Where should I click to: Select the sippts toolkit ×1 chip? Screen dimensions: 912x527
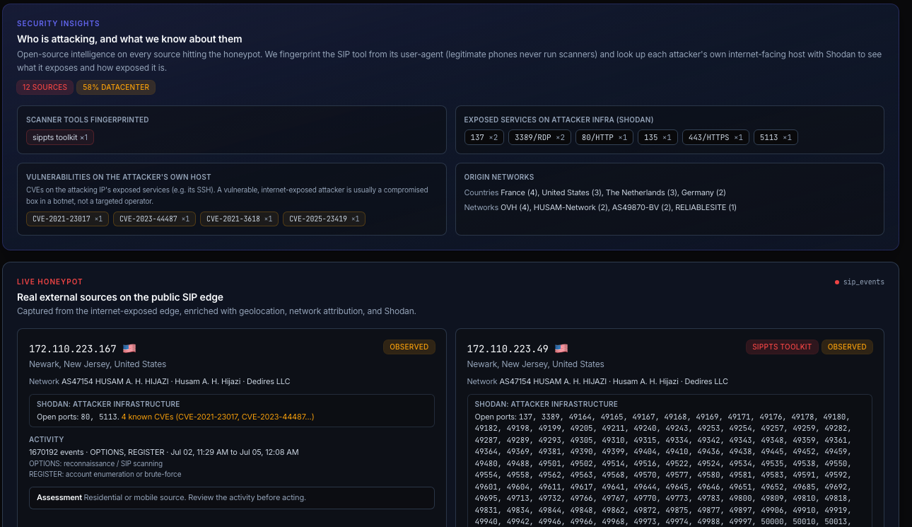click(x=60, y=137)
